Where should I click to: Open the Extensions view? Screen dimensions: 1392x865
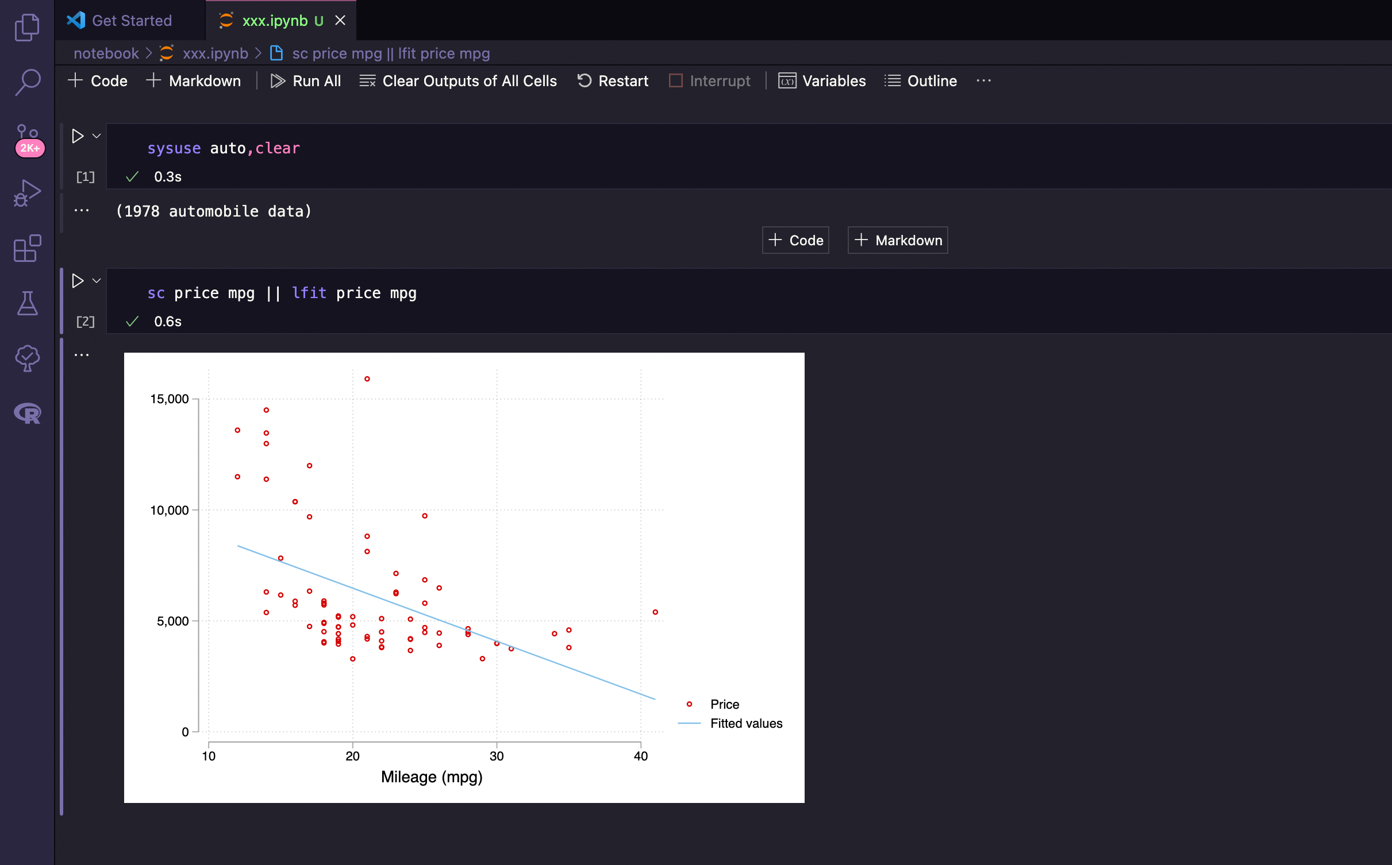tap(27, 248)
